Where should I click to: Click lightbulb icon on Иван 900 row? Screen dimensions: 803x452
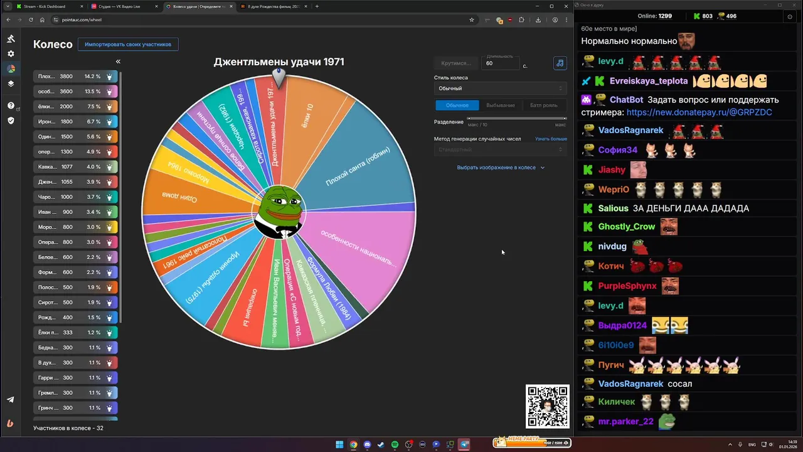tap(110, 212)
